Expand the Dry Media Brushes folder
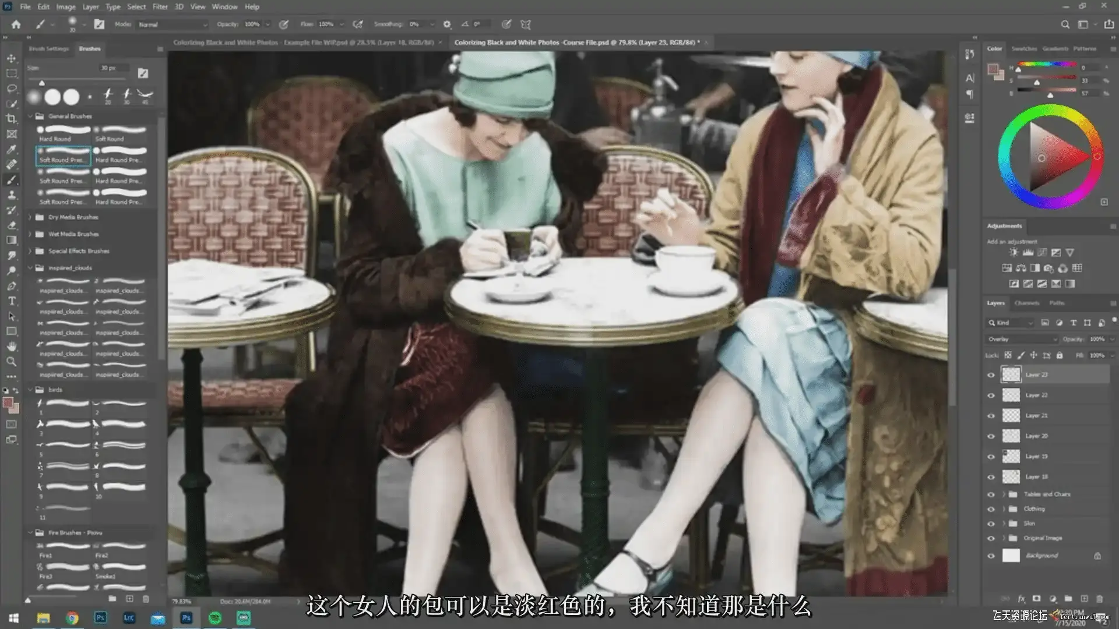1119x629 pixels. (30, 217)
